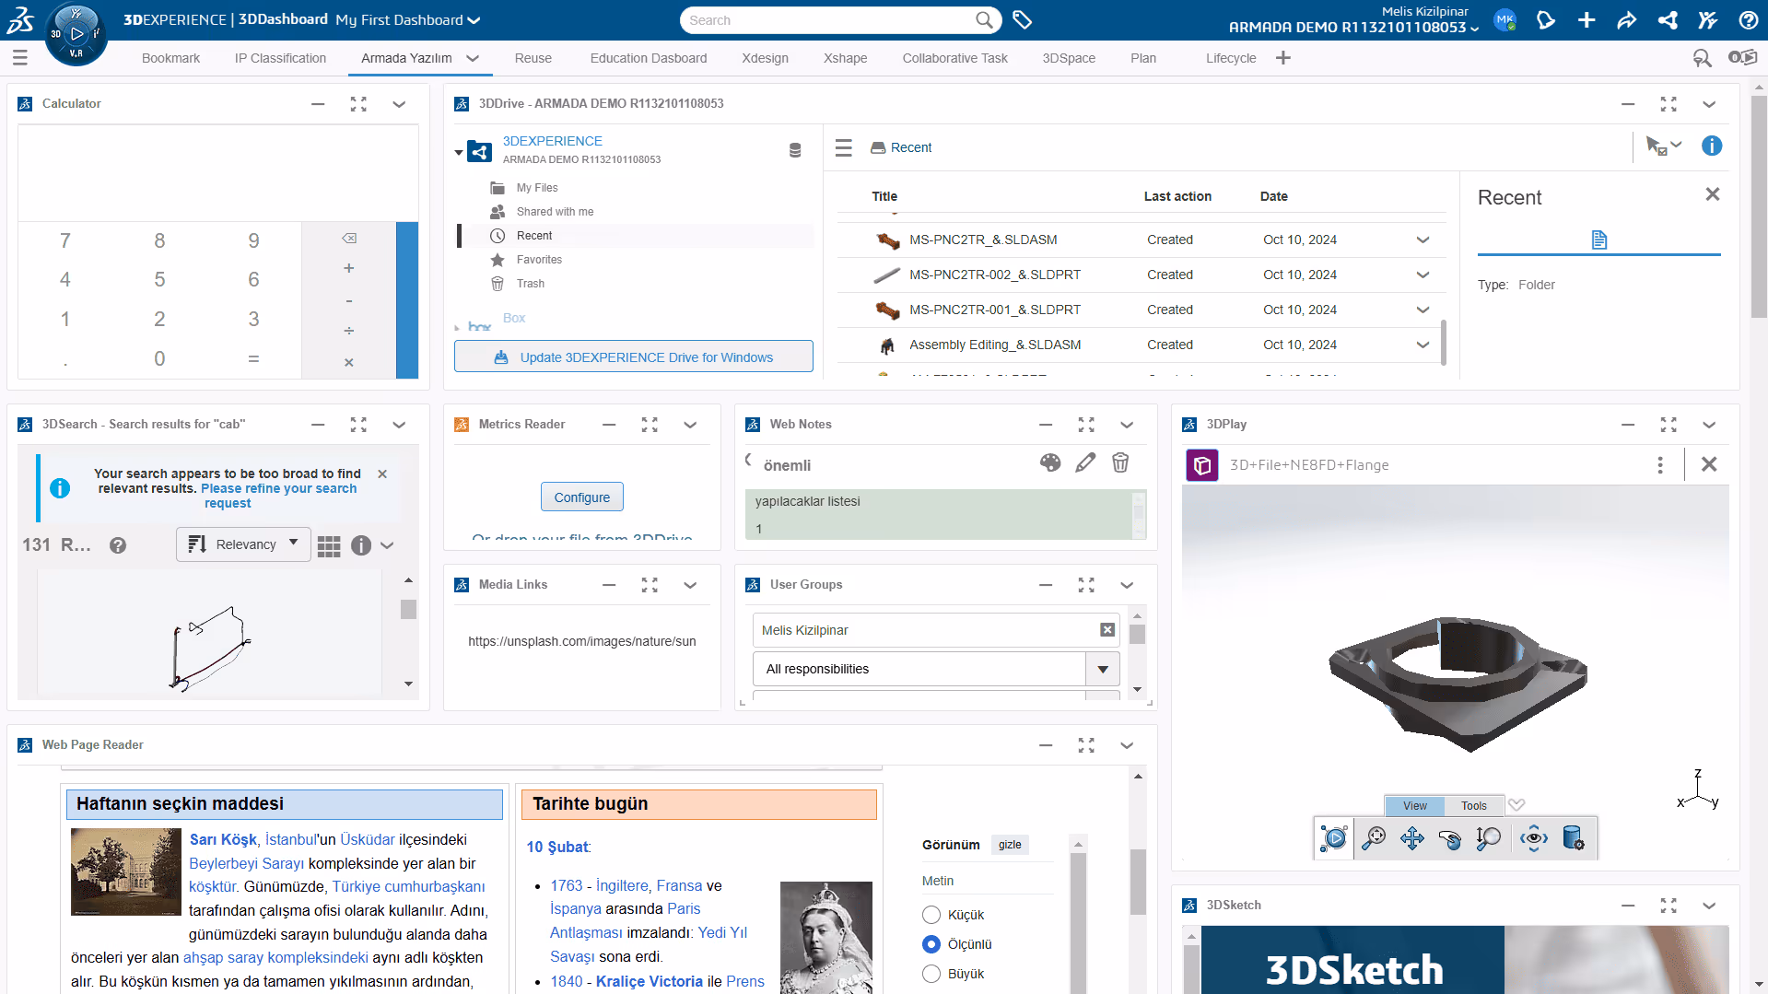Image resolution: width=1768 pixels, height=994 pixels.
Task: Edit the web note with pencil icon
Action: 1085,462
